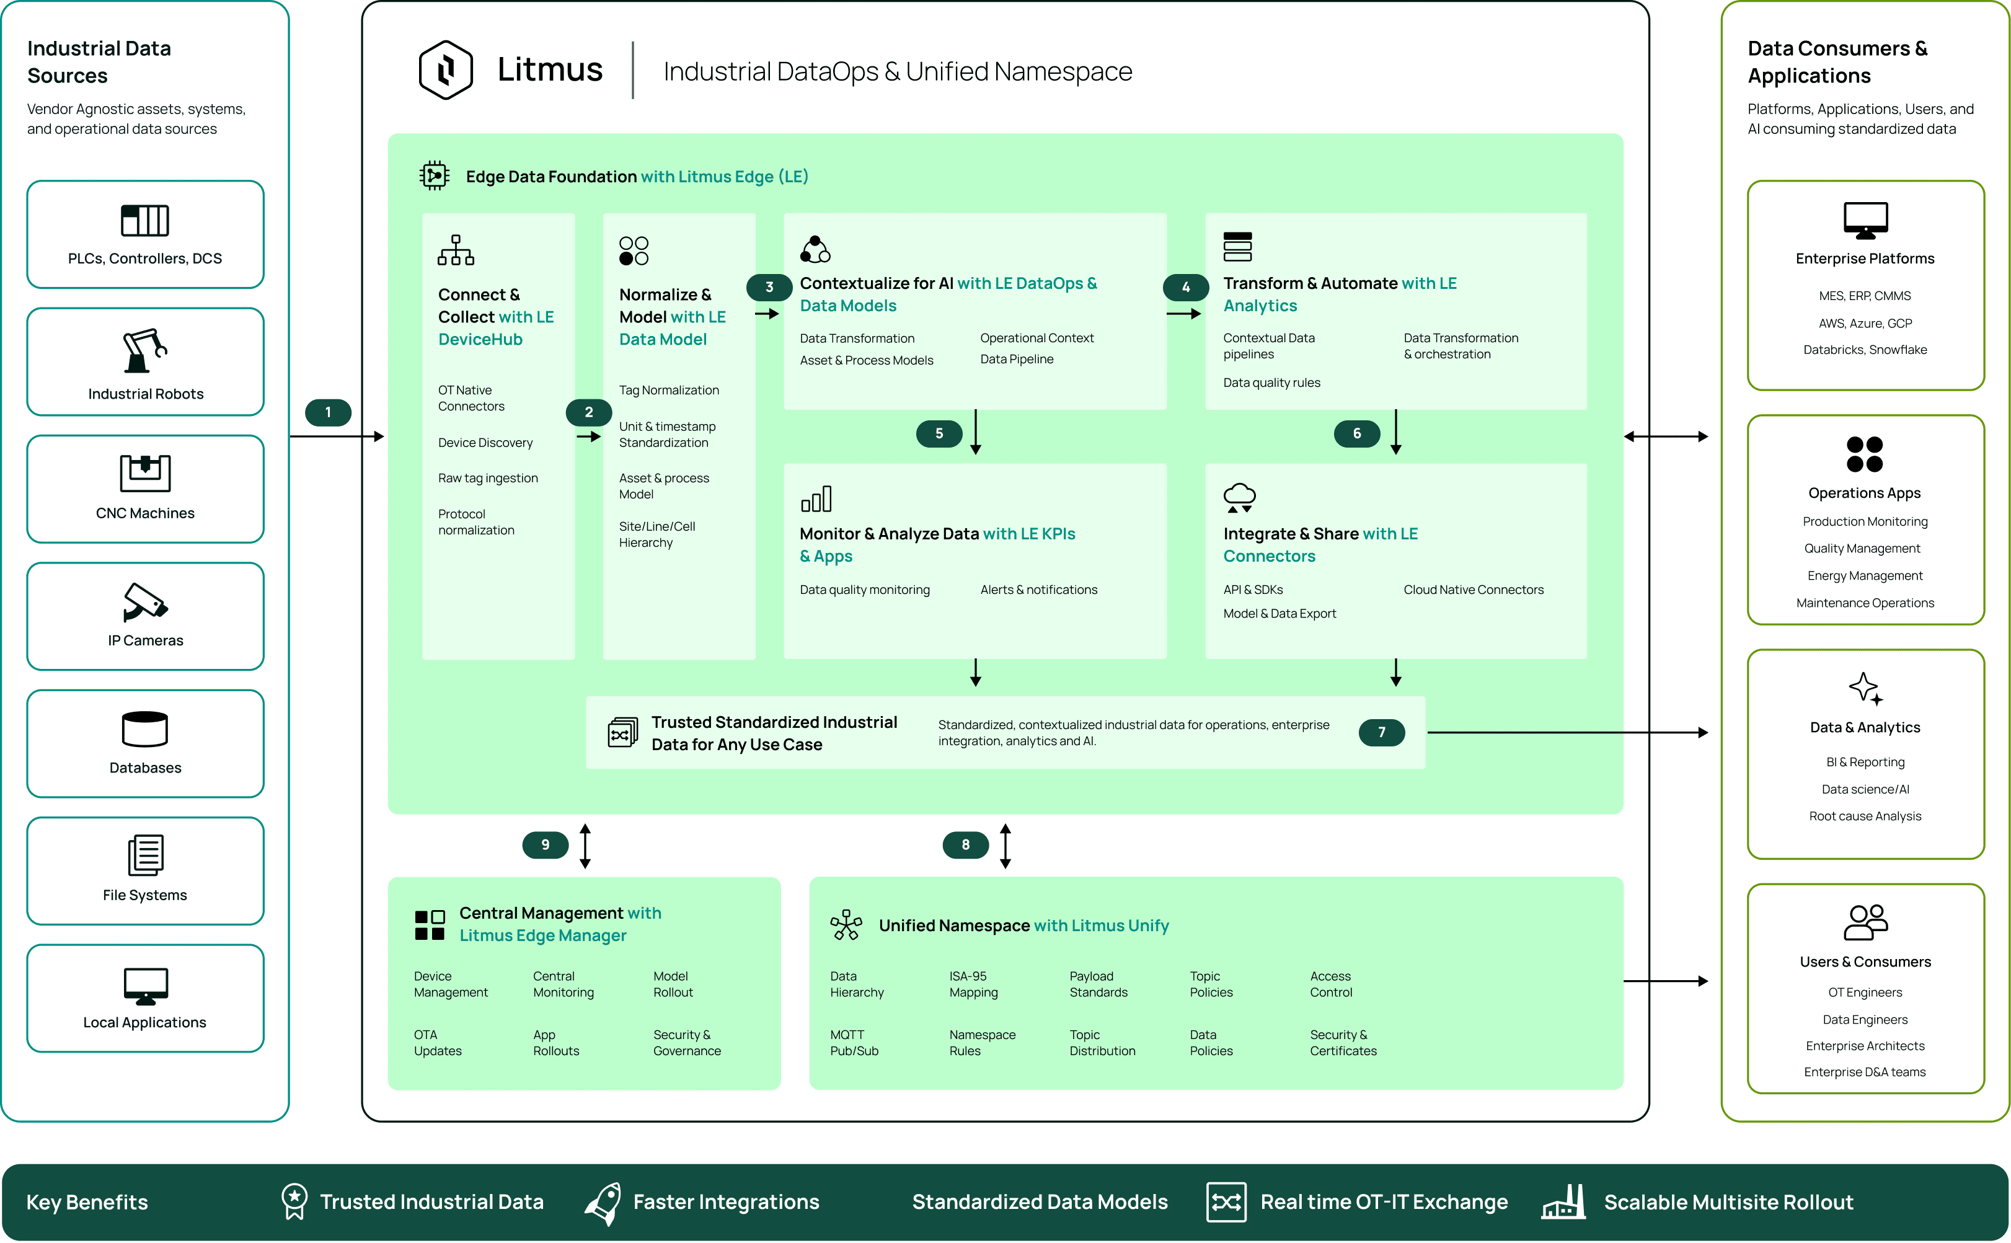The image size is (2011, 1243).
Task: Select the Users & Consumers heading
Action: click(1865, 962)
